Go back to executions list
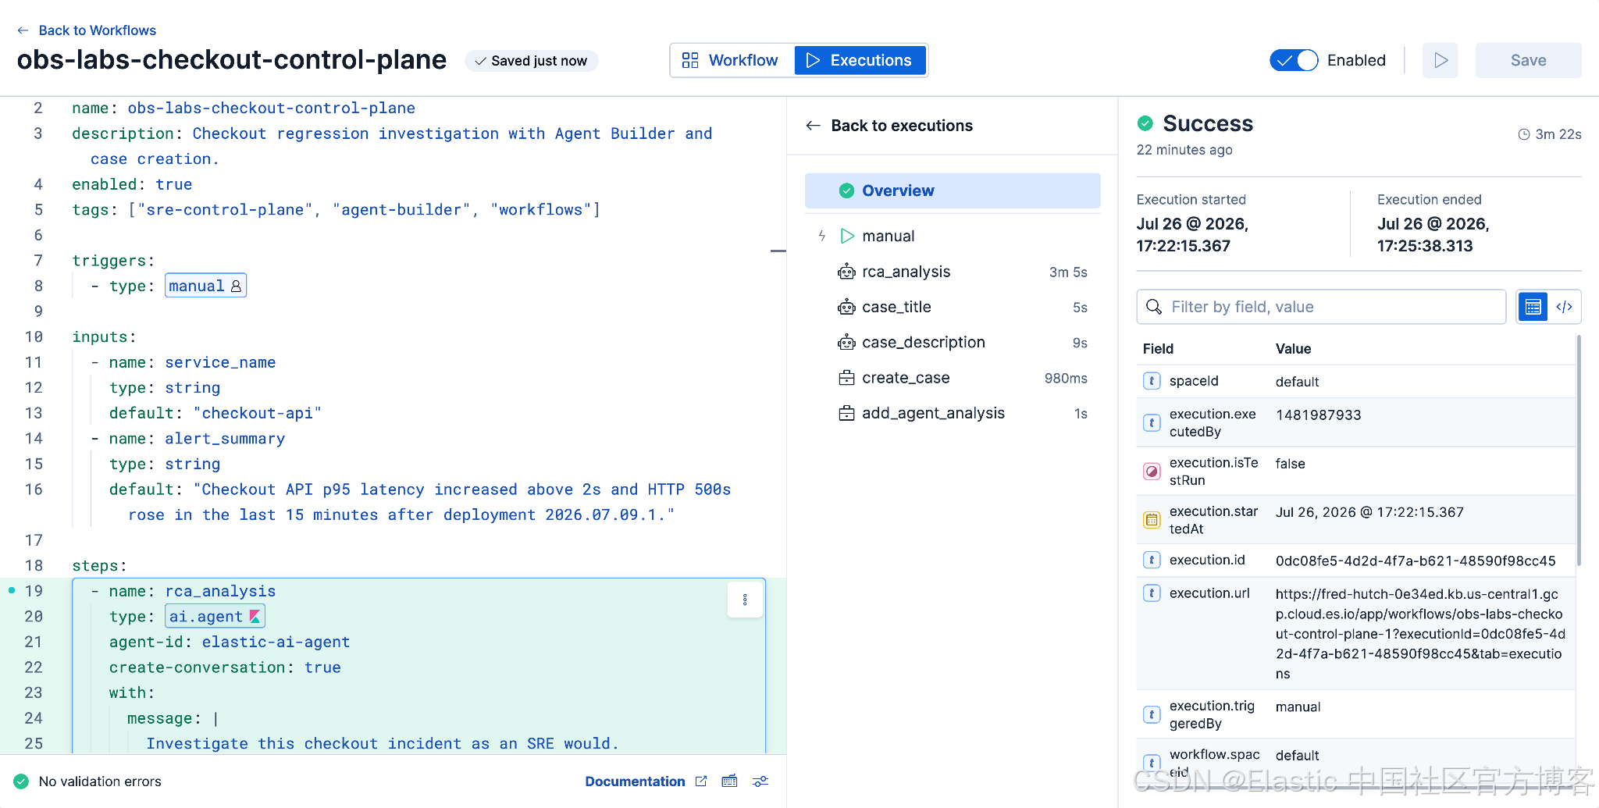Viewport: 1599px width, 808px height. click(889, 126)
